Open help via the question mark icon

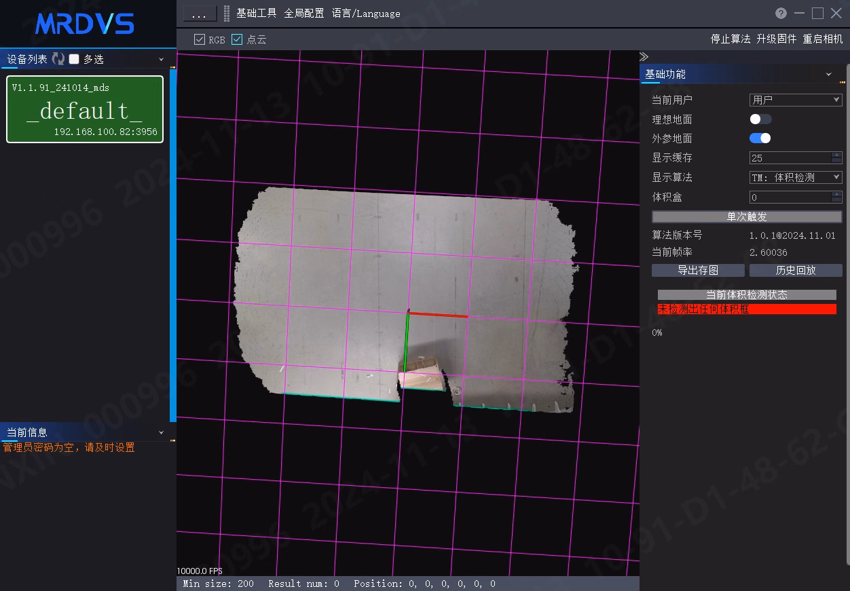point(781,14)
